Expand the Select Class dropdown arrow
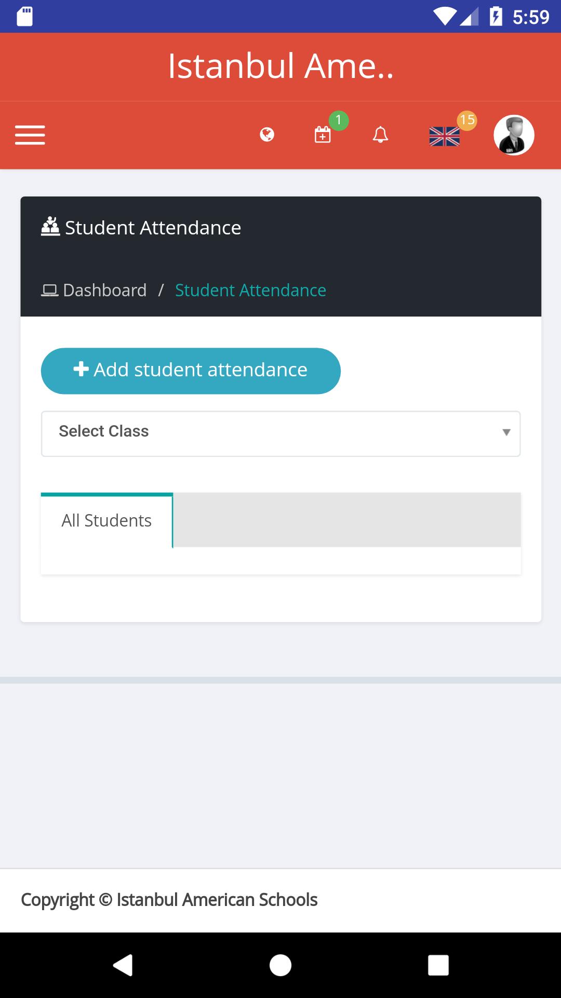Screen dimensions: 561x998 [506, 432]
